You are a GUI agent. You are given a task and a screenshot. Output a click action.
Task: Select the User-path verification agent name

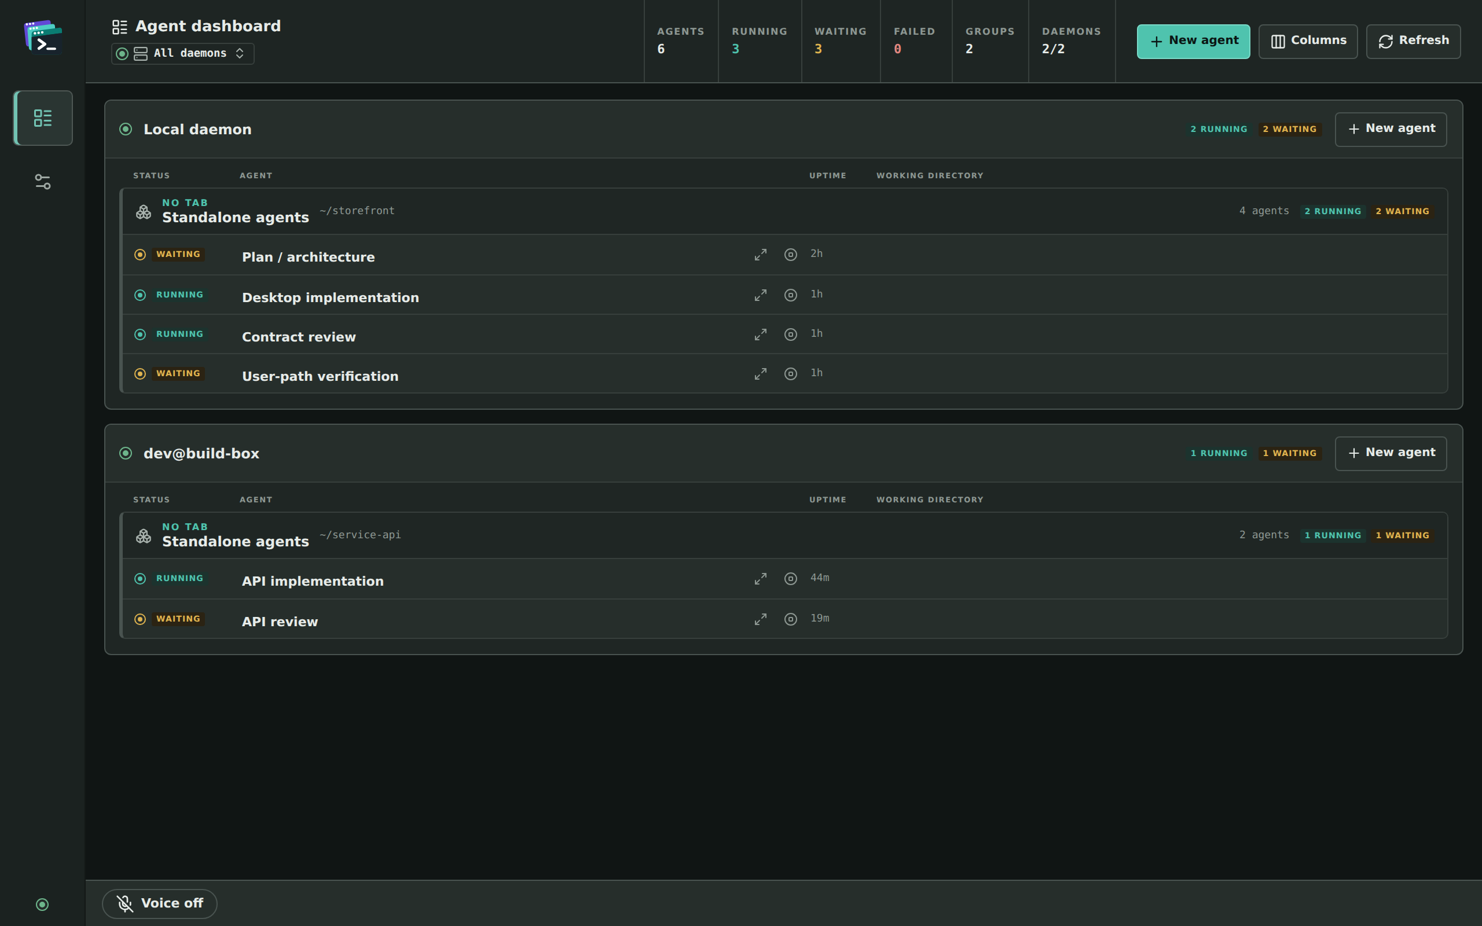(320, 376)
